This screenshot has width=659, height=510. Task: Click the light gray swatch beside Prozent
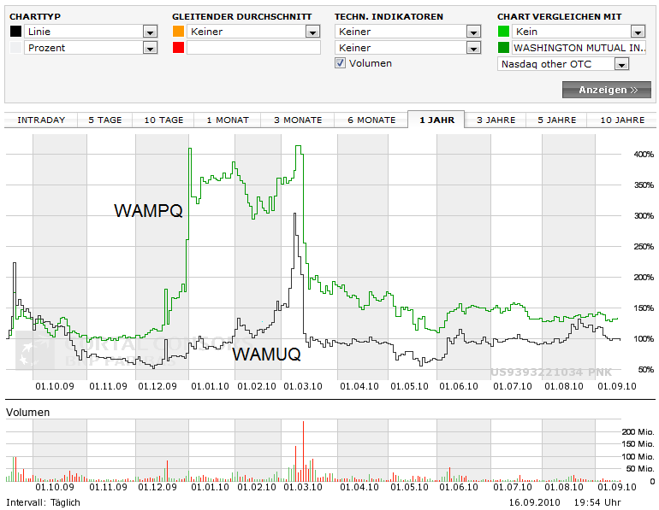15,48
